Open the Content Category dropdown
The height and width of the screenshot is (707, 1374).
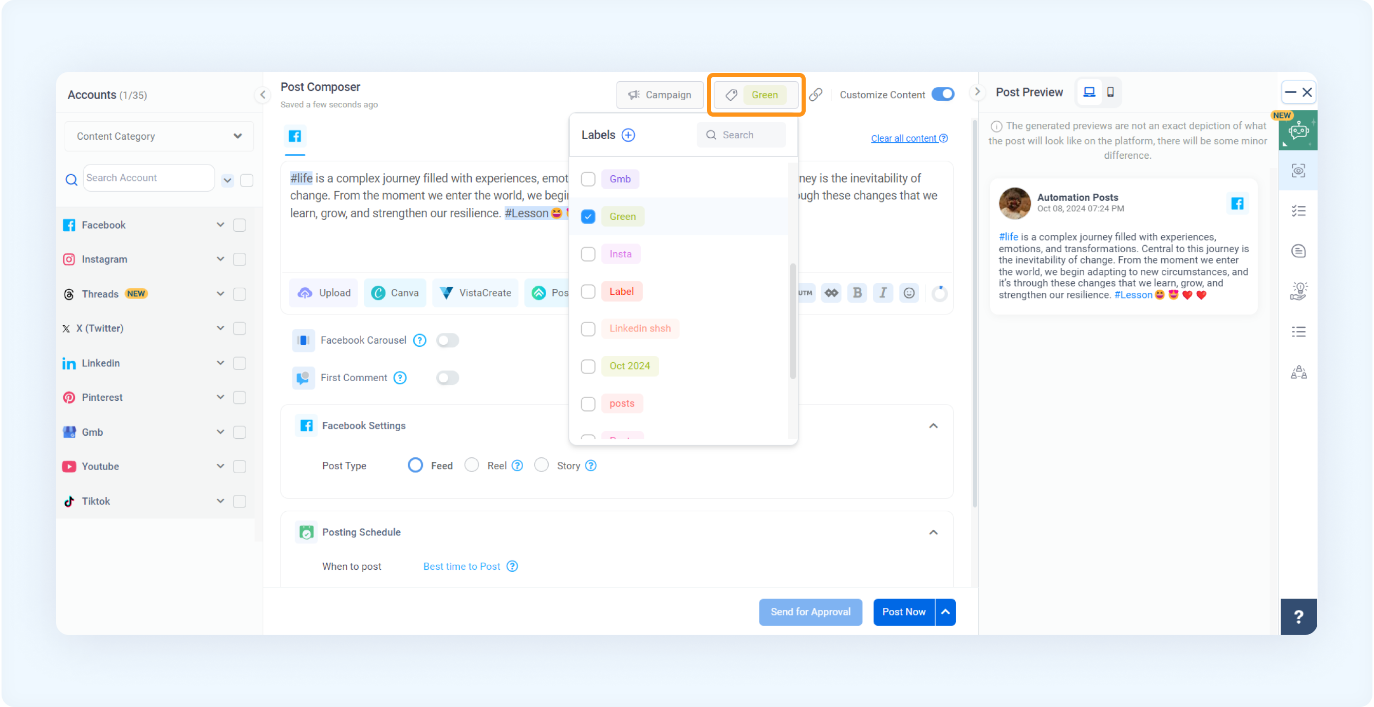pyautogui.click(x=159, y=137)
